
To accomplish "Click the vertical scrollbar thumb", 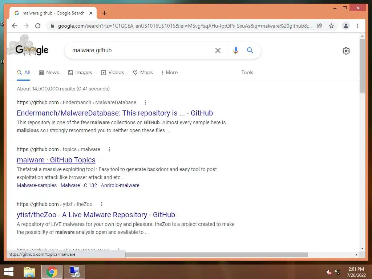I will [362, 66].
